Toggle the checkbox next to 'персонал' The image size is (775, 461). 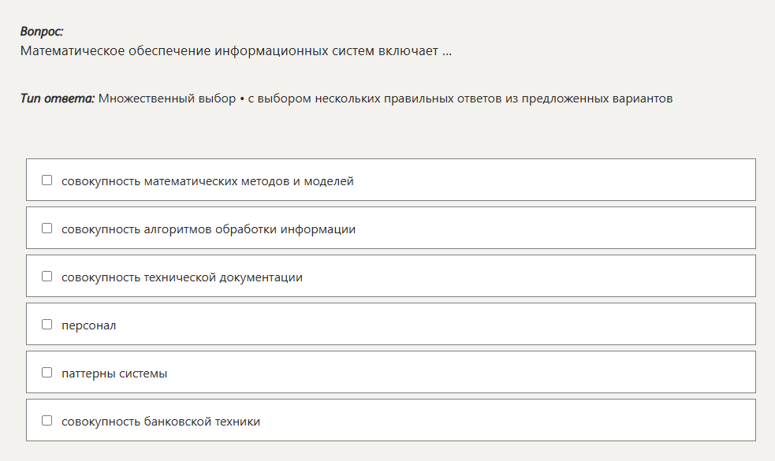[x=47, y=324]
